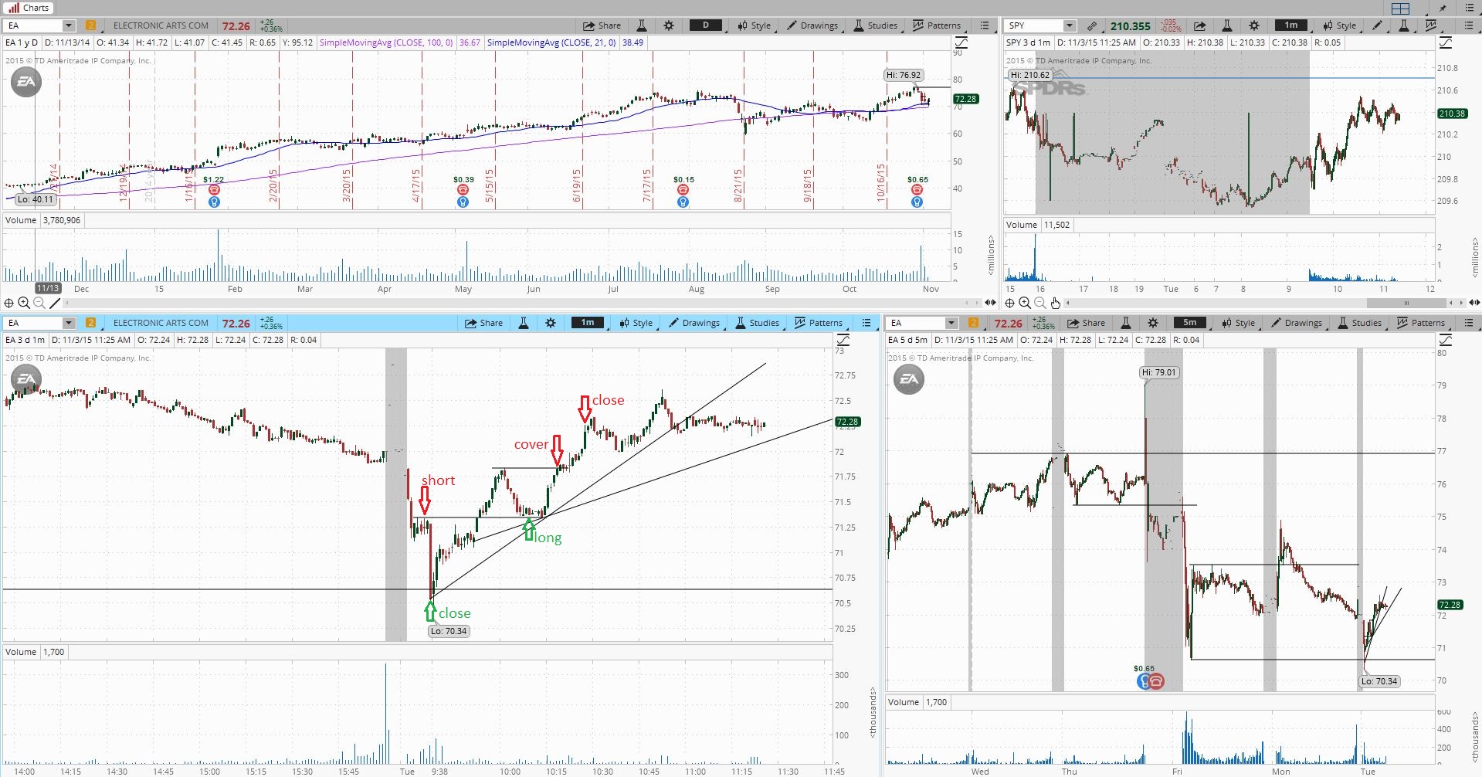Screen dimensions: 1482x777
Task: Click the $0.39 earnings marker on daily chart
Action: (x=463, y=189)
